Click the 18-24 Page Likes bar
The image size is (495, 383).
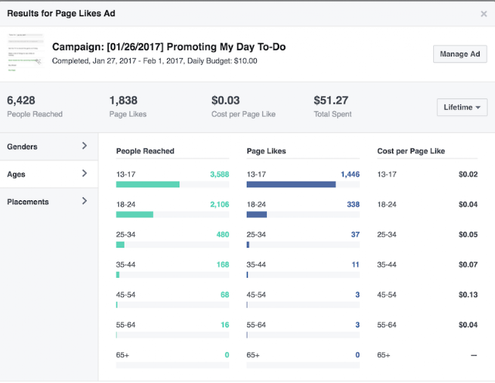pos(257,214)
